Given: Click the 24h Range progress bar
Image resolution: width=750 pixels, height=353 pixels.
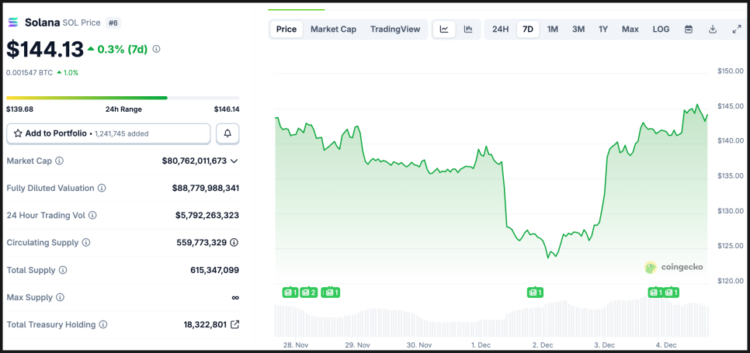Looking at the screenshot, I should tap(123, 98).
